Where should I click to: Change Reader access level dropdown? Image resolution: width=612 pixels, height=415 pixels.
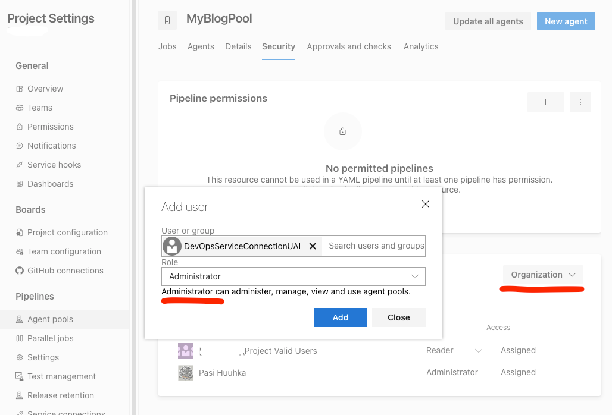(454, 350)
